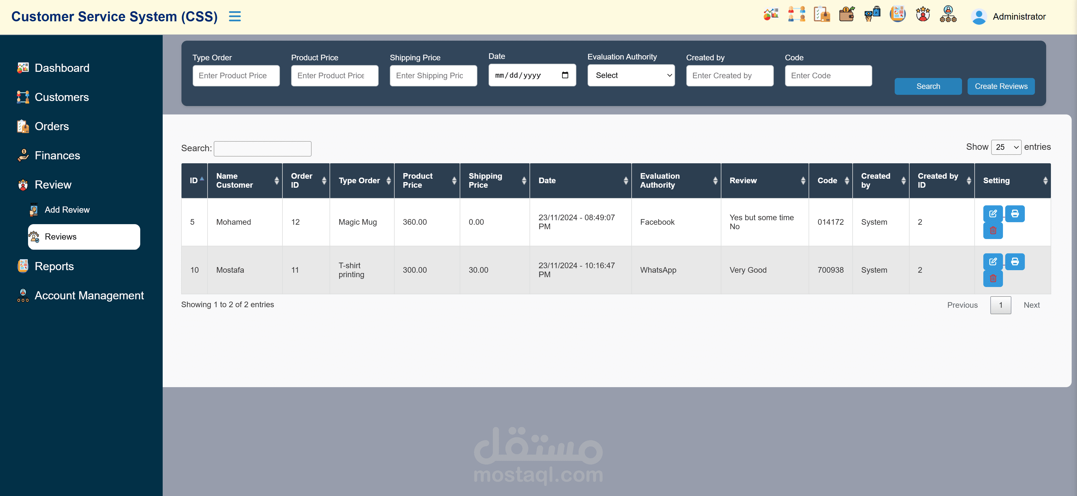The image size is (1077, 496).
Task: Edit the review from Mohamed
Action: (993, 213)
